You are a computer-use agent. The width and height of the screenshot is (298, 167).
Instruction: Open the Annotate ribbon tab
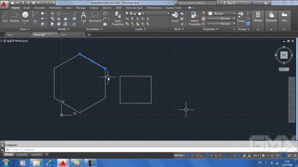pyautogui.click(x=40, y=8)
